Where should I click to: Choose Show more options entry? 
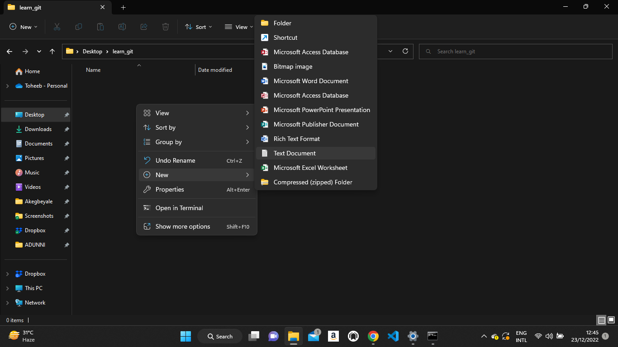click(197, 226)
